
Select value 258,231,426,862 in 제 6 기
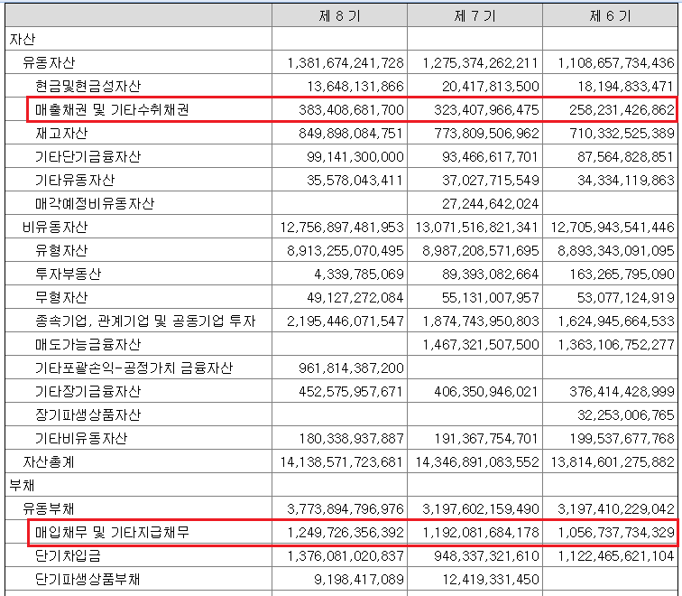click(x=622, y=109)
